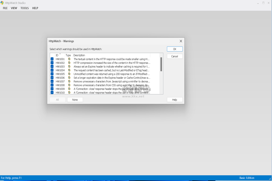Click the Type icon for row HW1006
Viewport: 272px width, 181px height.
(69, 78)
